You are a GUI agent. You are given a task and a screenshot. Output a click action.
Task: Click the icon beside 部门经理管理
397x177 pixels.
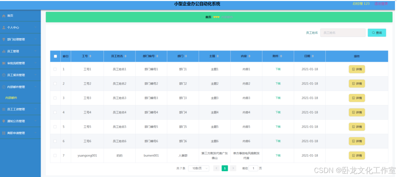point(4,39)
